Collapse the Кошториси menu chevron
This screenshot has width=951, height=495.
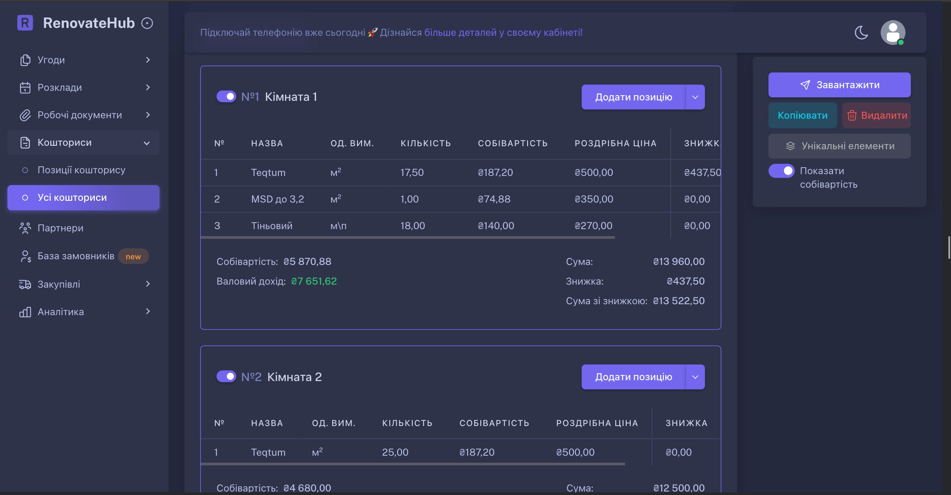(147, 143)
